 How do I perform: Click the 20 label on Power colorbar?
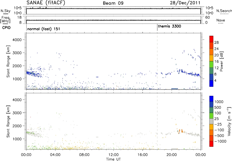pos(216,55)
